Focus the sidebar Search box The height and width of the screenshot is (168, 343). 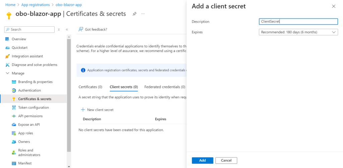point(29,29)
